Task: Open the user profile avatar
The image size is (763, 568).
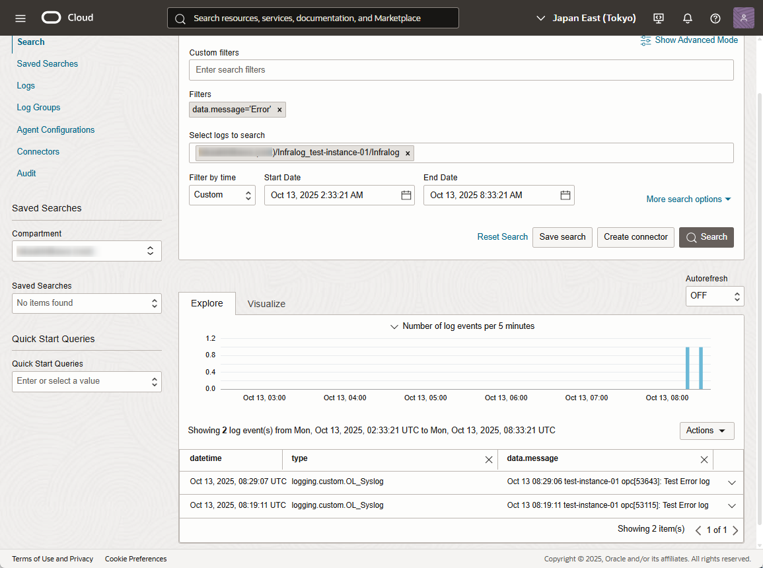Action: point(744,18)
